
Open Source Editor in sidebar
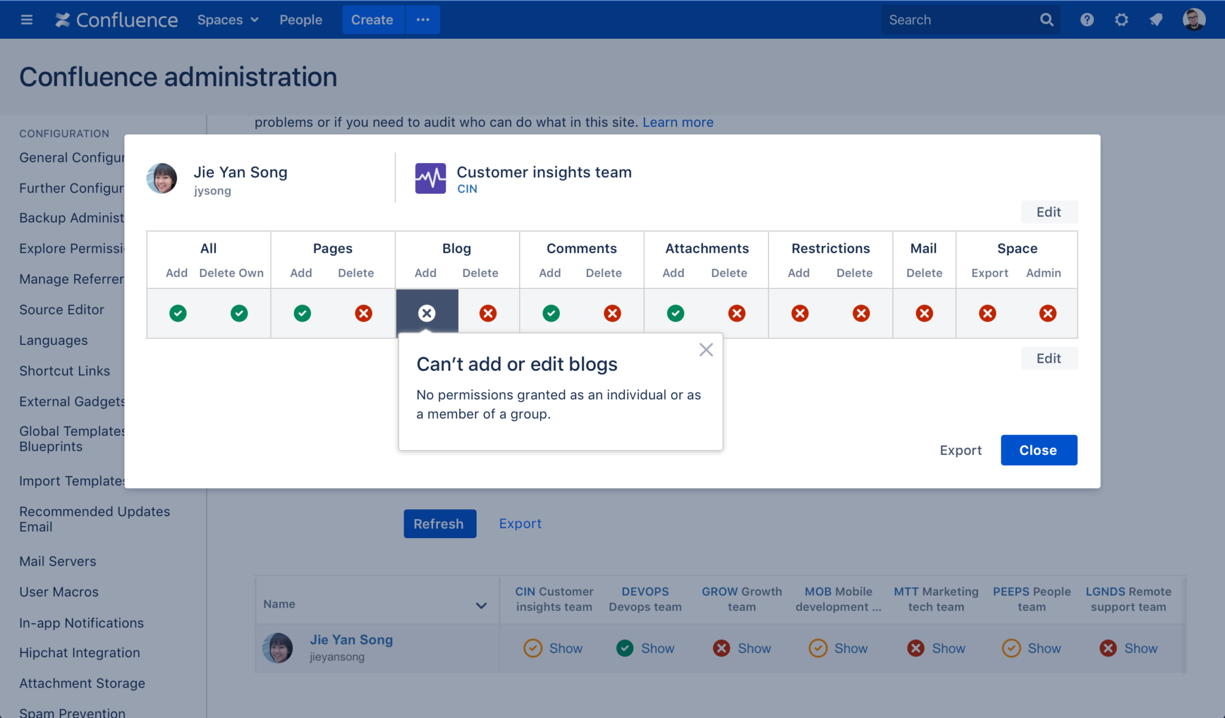tap(62, 310)
